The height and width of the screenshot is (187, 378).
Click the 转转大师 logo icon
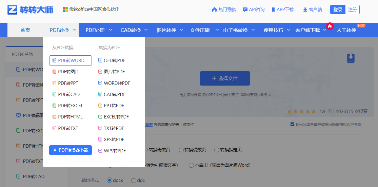[x=12, y=10]
